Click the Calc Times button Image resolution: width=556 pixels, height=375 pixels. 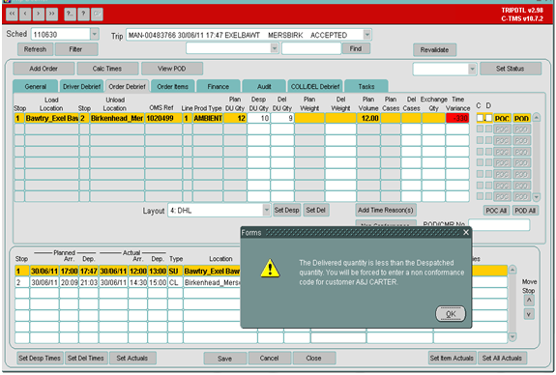pos(107,69)
